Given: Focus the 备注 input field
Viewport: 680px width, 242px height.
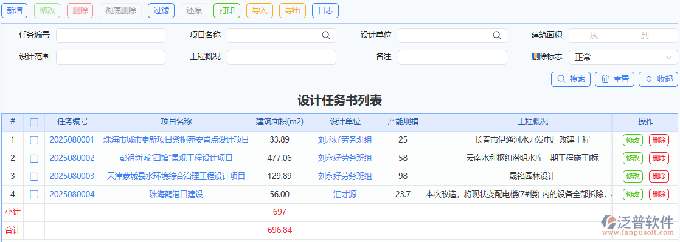Looking at the screenshot, I should [453, 57].
